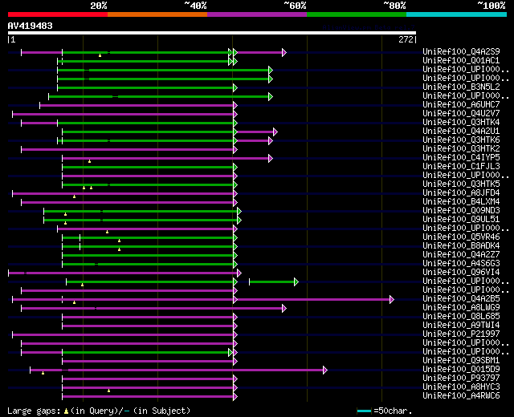This screenshot has width=514, height=417.
Task: Click the purple arrowhead ending the A8LWG9 bar
Action: [x=284, y=308]
